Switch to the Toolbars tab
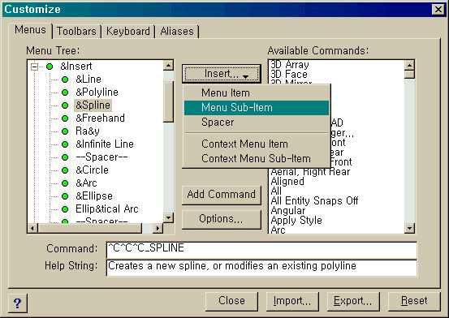Viewport: 449px width, 318px height. [x=76, y=32]
